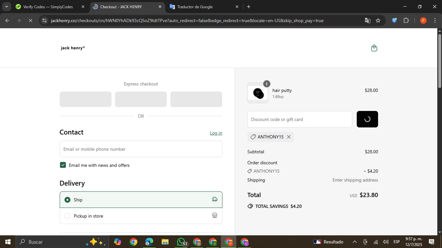Click the middle express checkout placeholder button
Viewport: 442px width, 248px height.
[x=141, y=99]
